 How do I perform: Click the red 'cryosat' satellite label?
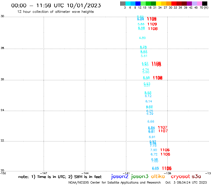[180, 177]
